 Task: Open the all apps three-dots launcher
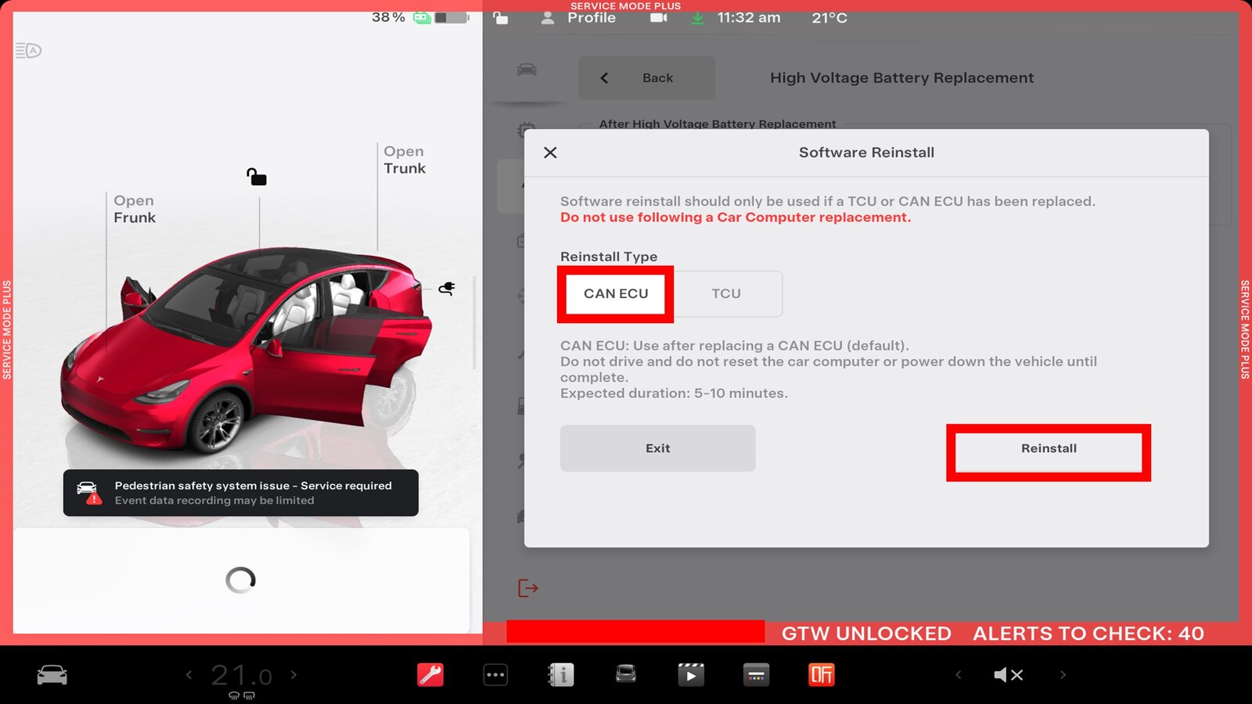tap(495, 674)
